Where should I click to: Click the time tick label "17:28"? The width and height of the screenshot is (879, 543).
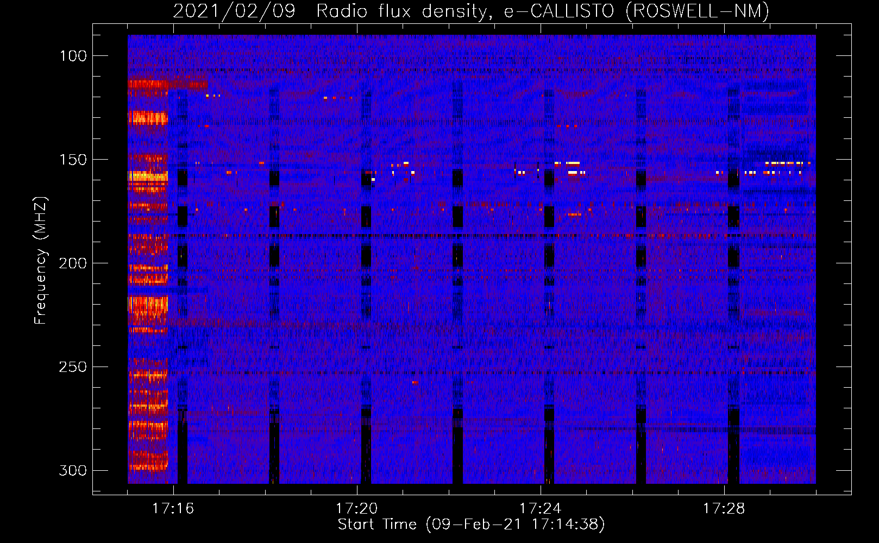pos(724,509)
